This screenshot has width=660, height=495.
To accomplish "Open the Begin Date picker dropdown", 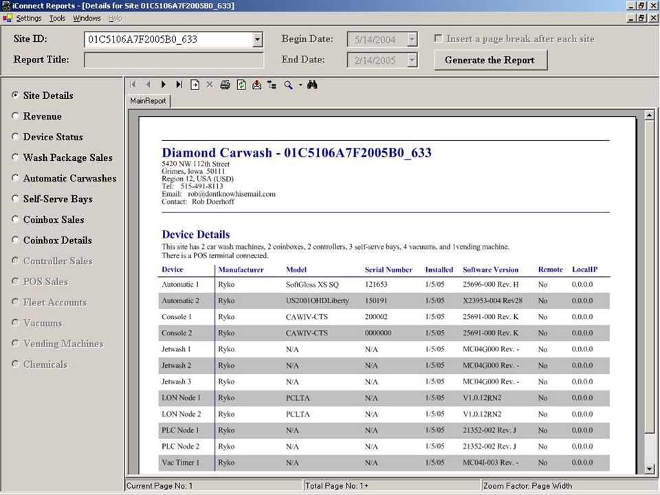I will click(412, 40).
